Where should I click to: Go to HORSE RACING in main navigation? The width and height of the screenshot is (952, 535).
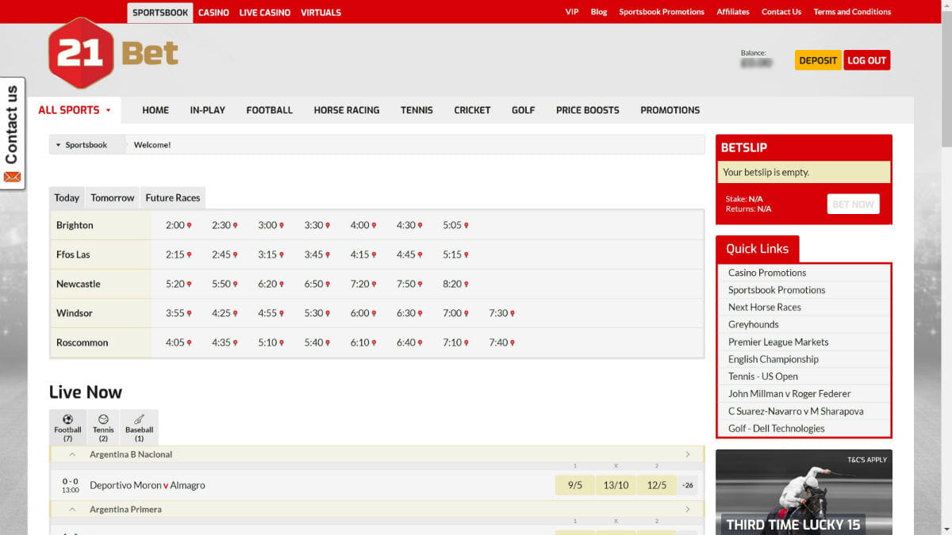coord(347,110)
